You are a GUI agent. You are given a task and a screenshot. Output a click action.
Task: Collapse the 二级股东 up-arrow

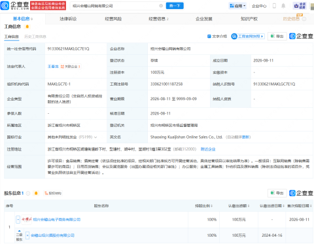tap(20, 231)
